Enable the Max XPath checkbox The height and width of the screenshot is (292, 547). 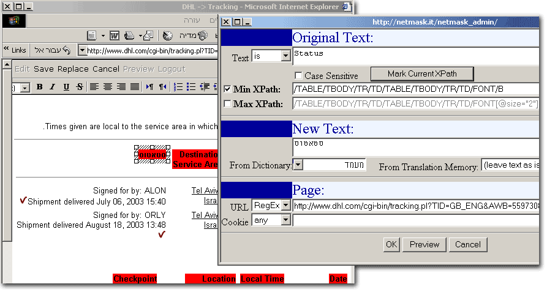click(x=227, y=104)
